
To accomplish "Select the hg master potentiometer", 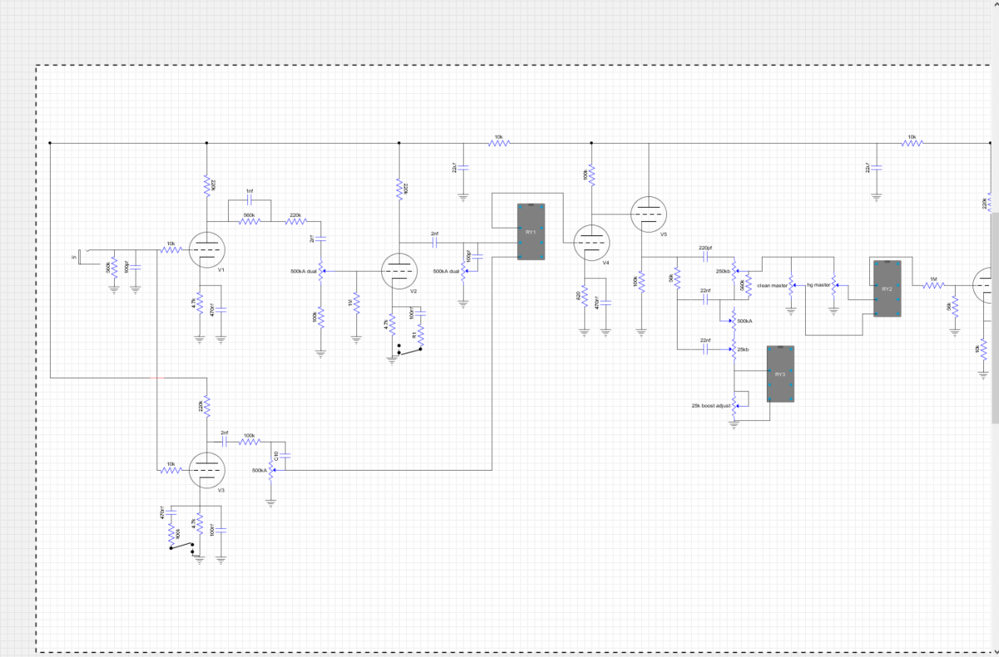I will [834, 286].
